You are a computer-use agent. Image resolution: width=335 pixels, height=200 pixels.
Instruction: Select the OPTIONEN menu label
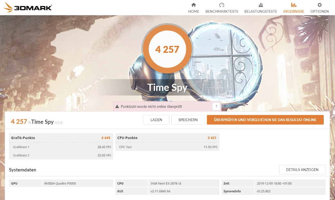click(x=319, y=12)
